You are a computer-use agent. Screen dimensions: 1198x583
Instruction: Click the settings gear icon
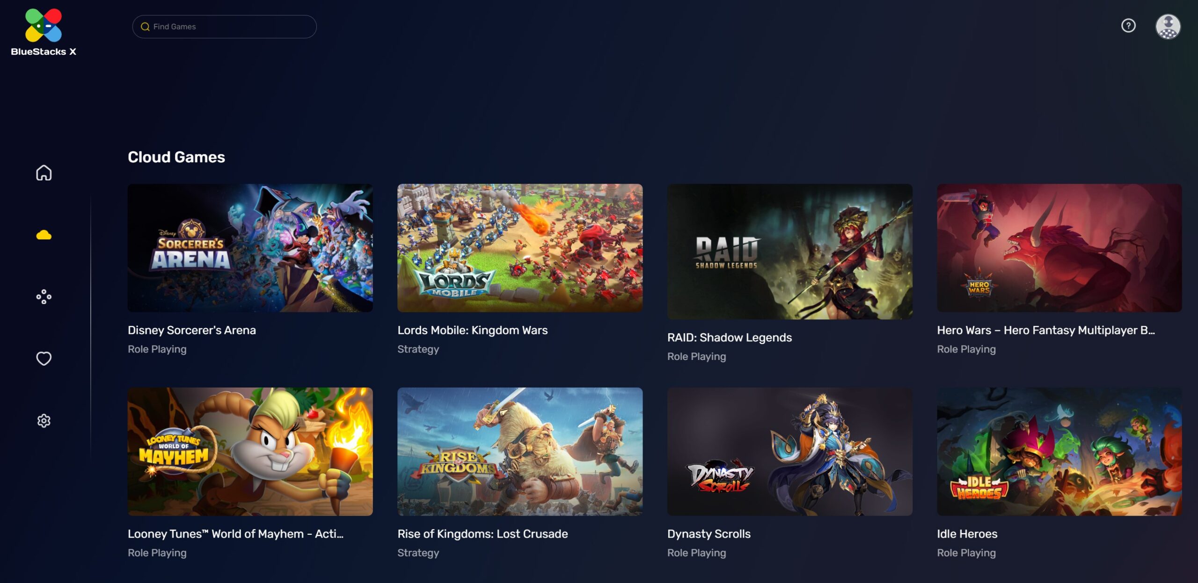(44, 420)
